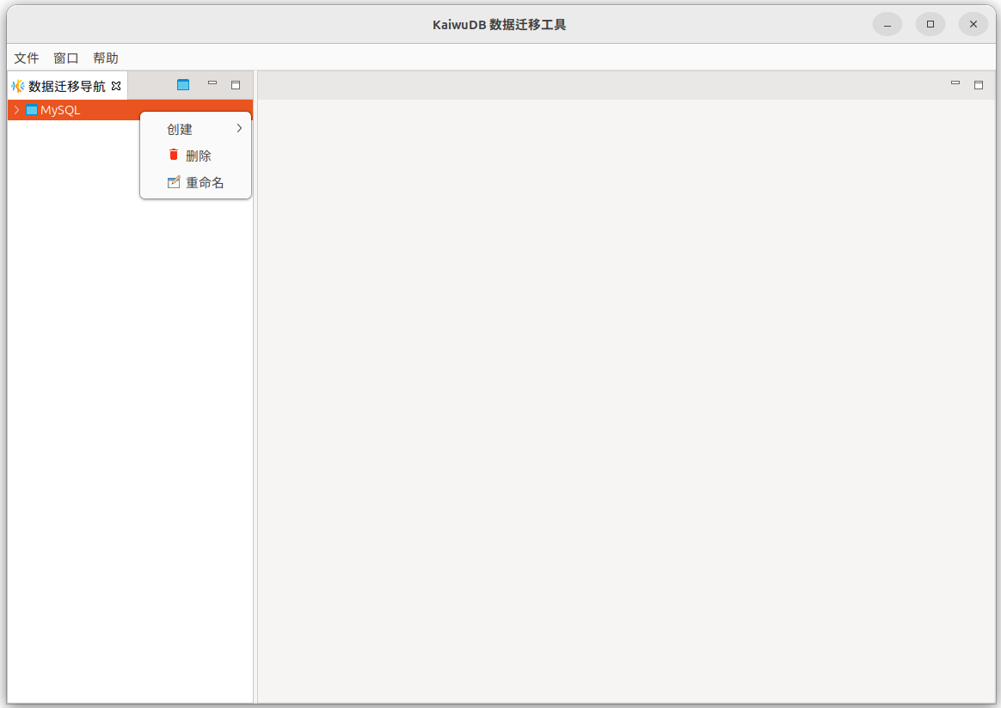Click the blue MySQL folder icon
Screen dimensions: 1001x708
[32, 110]
